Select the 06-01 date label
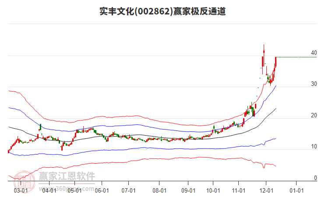This screenshot has height=197, width=318. (102, 191)
